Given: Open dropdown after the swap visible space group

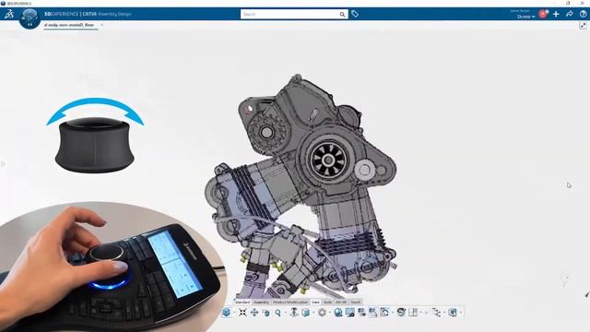Looking at the screenshot, I should click(x=393, y=313).
